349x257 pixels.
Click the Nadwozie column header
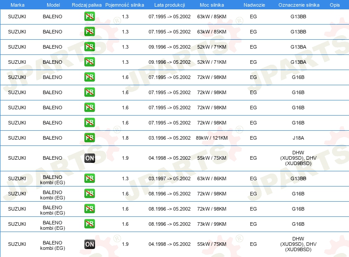(x=254, y=5)
